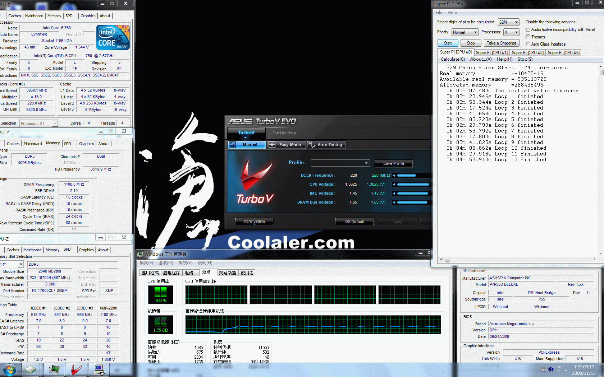604x377 pixels.
Task: Click the Task Manager title bar icon
Action: [140, 254]
